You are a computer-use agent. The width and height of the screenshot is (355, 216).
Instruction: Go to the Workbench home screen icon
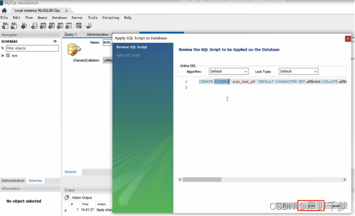pos(4,10)
